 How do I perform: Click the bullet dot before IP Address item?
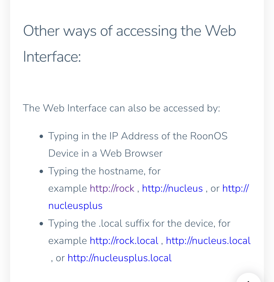pyautogui.click(x=41, y=137)
